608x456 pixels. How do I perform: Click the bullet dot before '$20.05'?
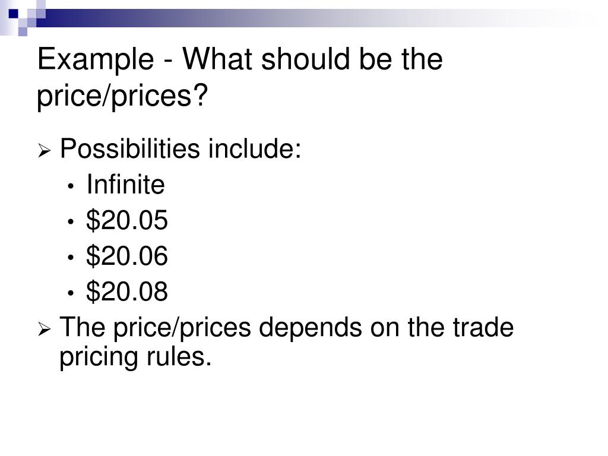pyautogui.click(x=70, y=222)
